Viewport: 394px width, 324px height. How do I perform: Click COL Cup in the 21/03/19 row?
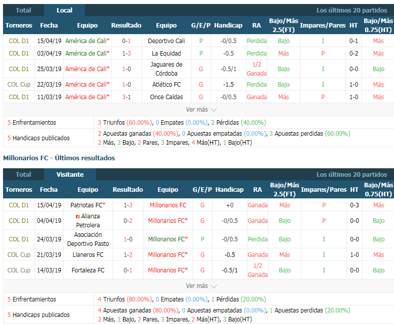coord(19,255)
